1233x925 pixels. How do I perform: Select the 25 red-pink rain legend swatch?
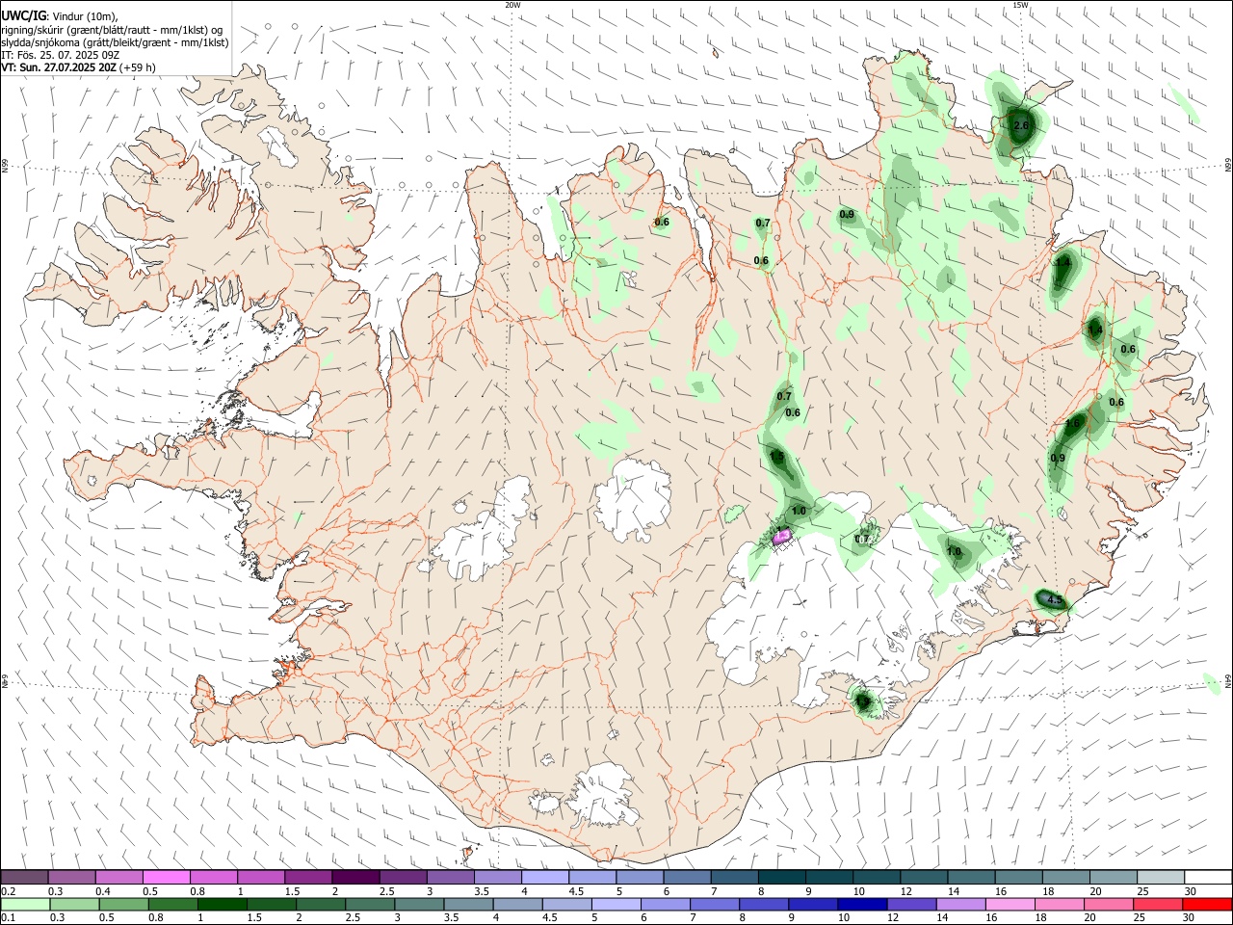1158,904
